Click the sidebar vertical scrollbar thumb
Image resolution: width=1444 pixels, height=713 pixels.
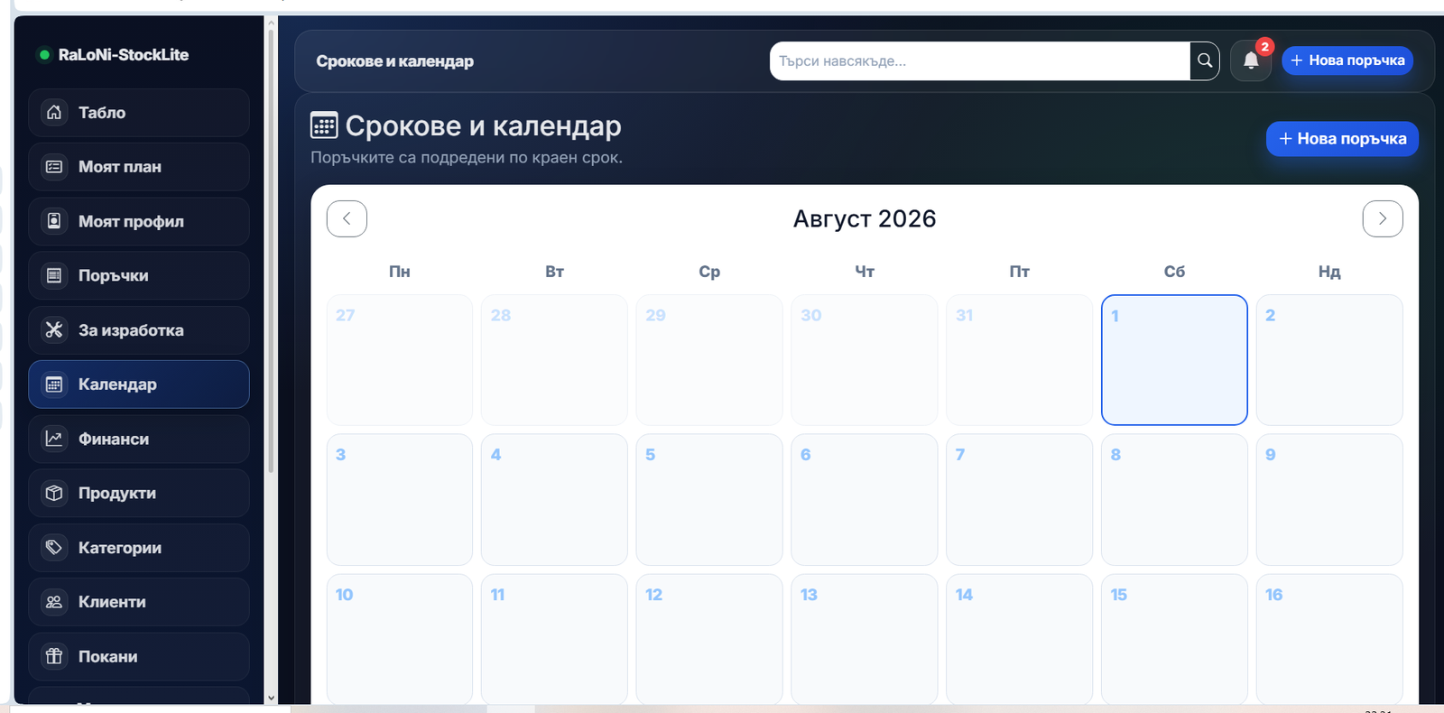tap(271, 251)
